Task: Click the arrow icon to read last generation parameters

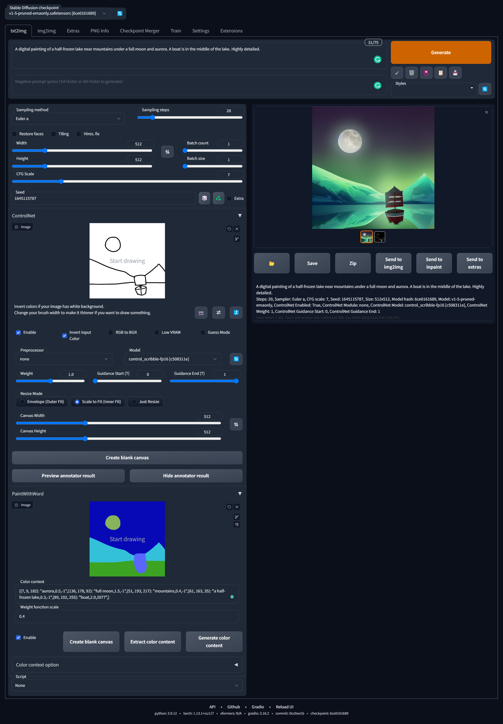Action: [x=397, y=73]
